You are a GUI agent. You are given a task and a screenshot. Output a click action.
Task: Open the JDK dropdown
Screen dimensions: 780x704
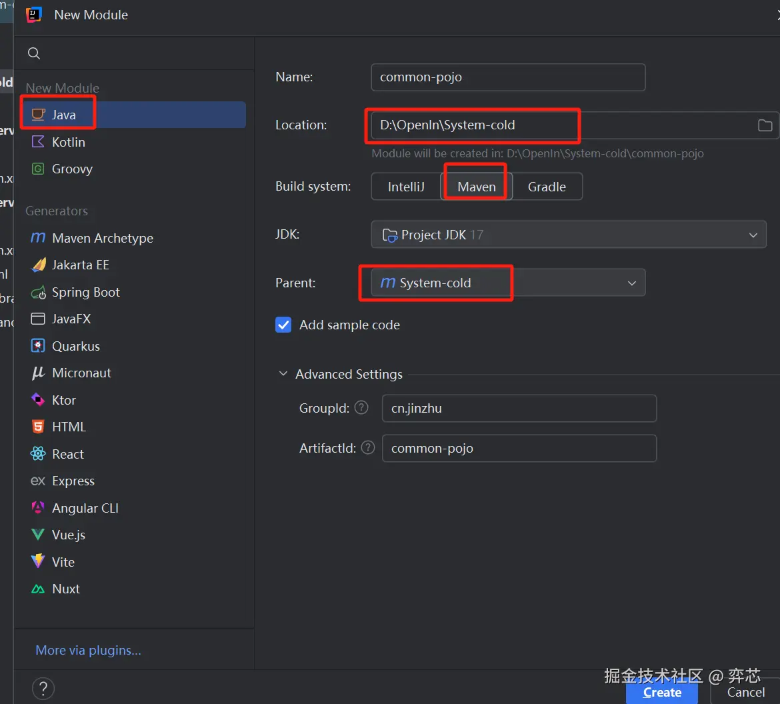(569, 235)
